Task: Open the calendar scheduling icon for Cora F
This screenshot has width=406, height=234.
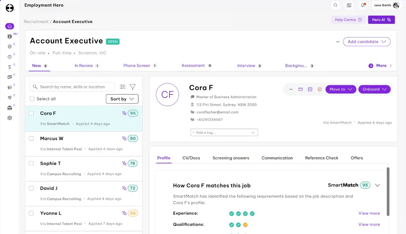Action: (310, 89)
